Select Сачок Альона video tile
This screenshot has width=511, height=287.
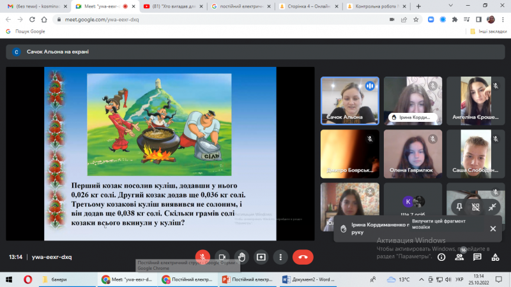point(349,101)
